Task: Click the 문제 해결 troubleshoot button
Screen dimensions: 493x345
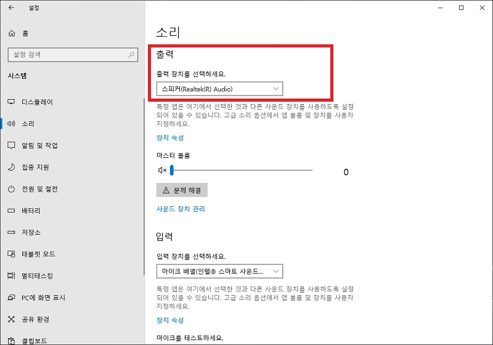Action: [182, 190]
